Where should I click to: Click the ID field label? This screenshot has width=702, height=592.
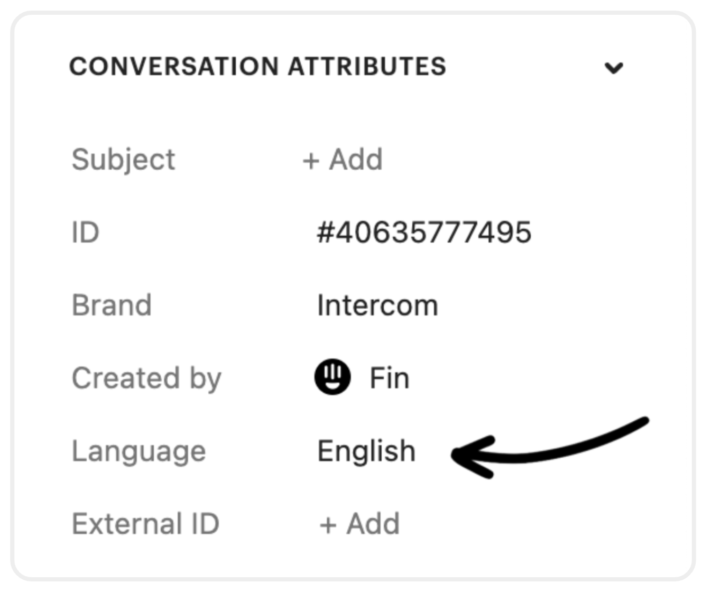click(x=85, y=233)
